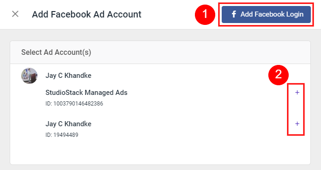This screenshot has height=170, width=321.
Task: Select the StudioStack Managed Ads account name
Action: pyautogui.click(x=86, y=93)
